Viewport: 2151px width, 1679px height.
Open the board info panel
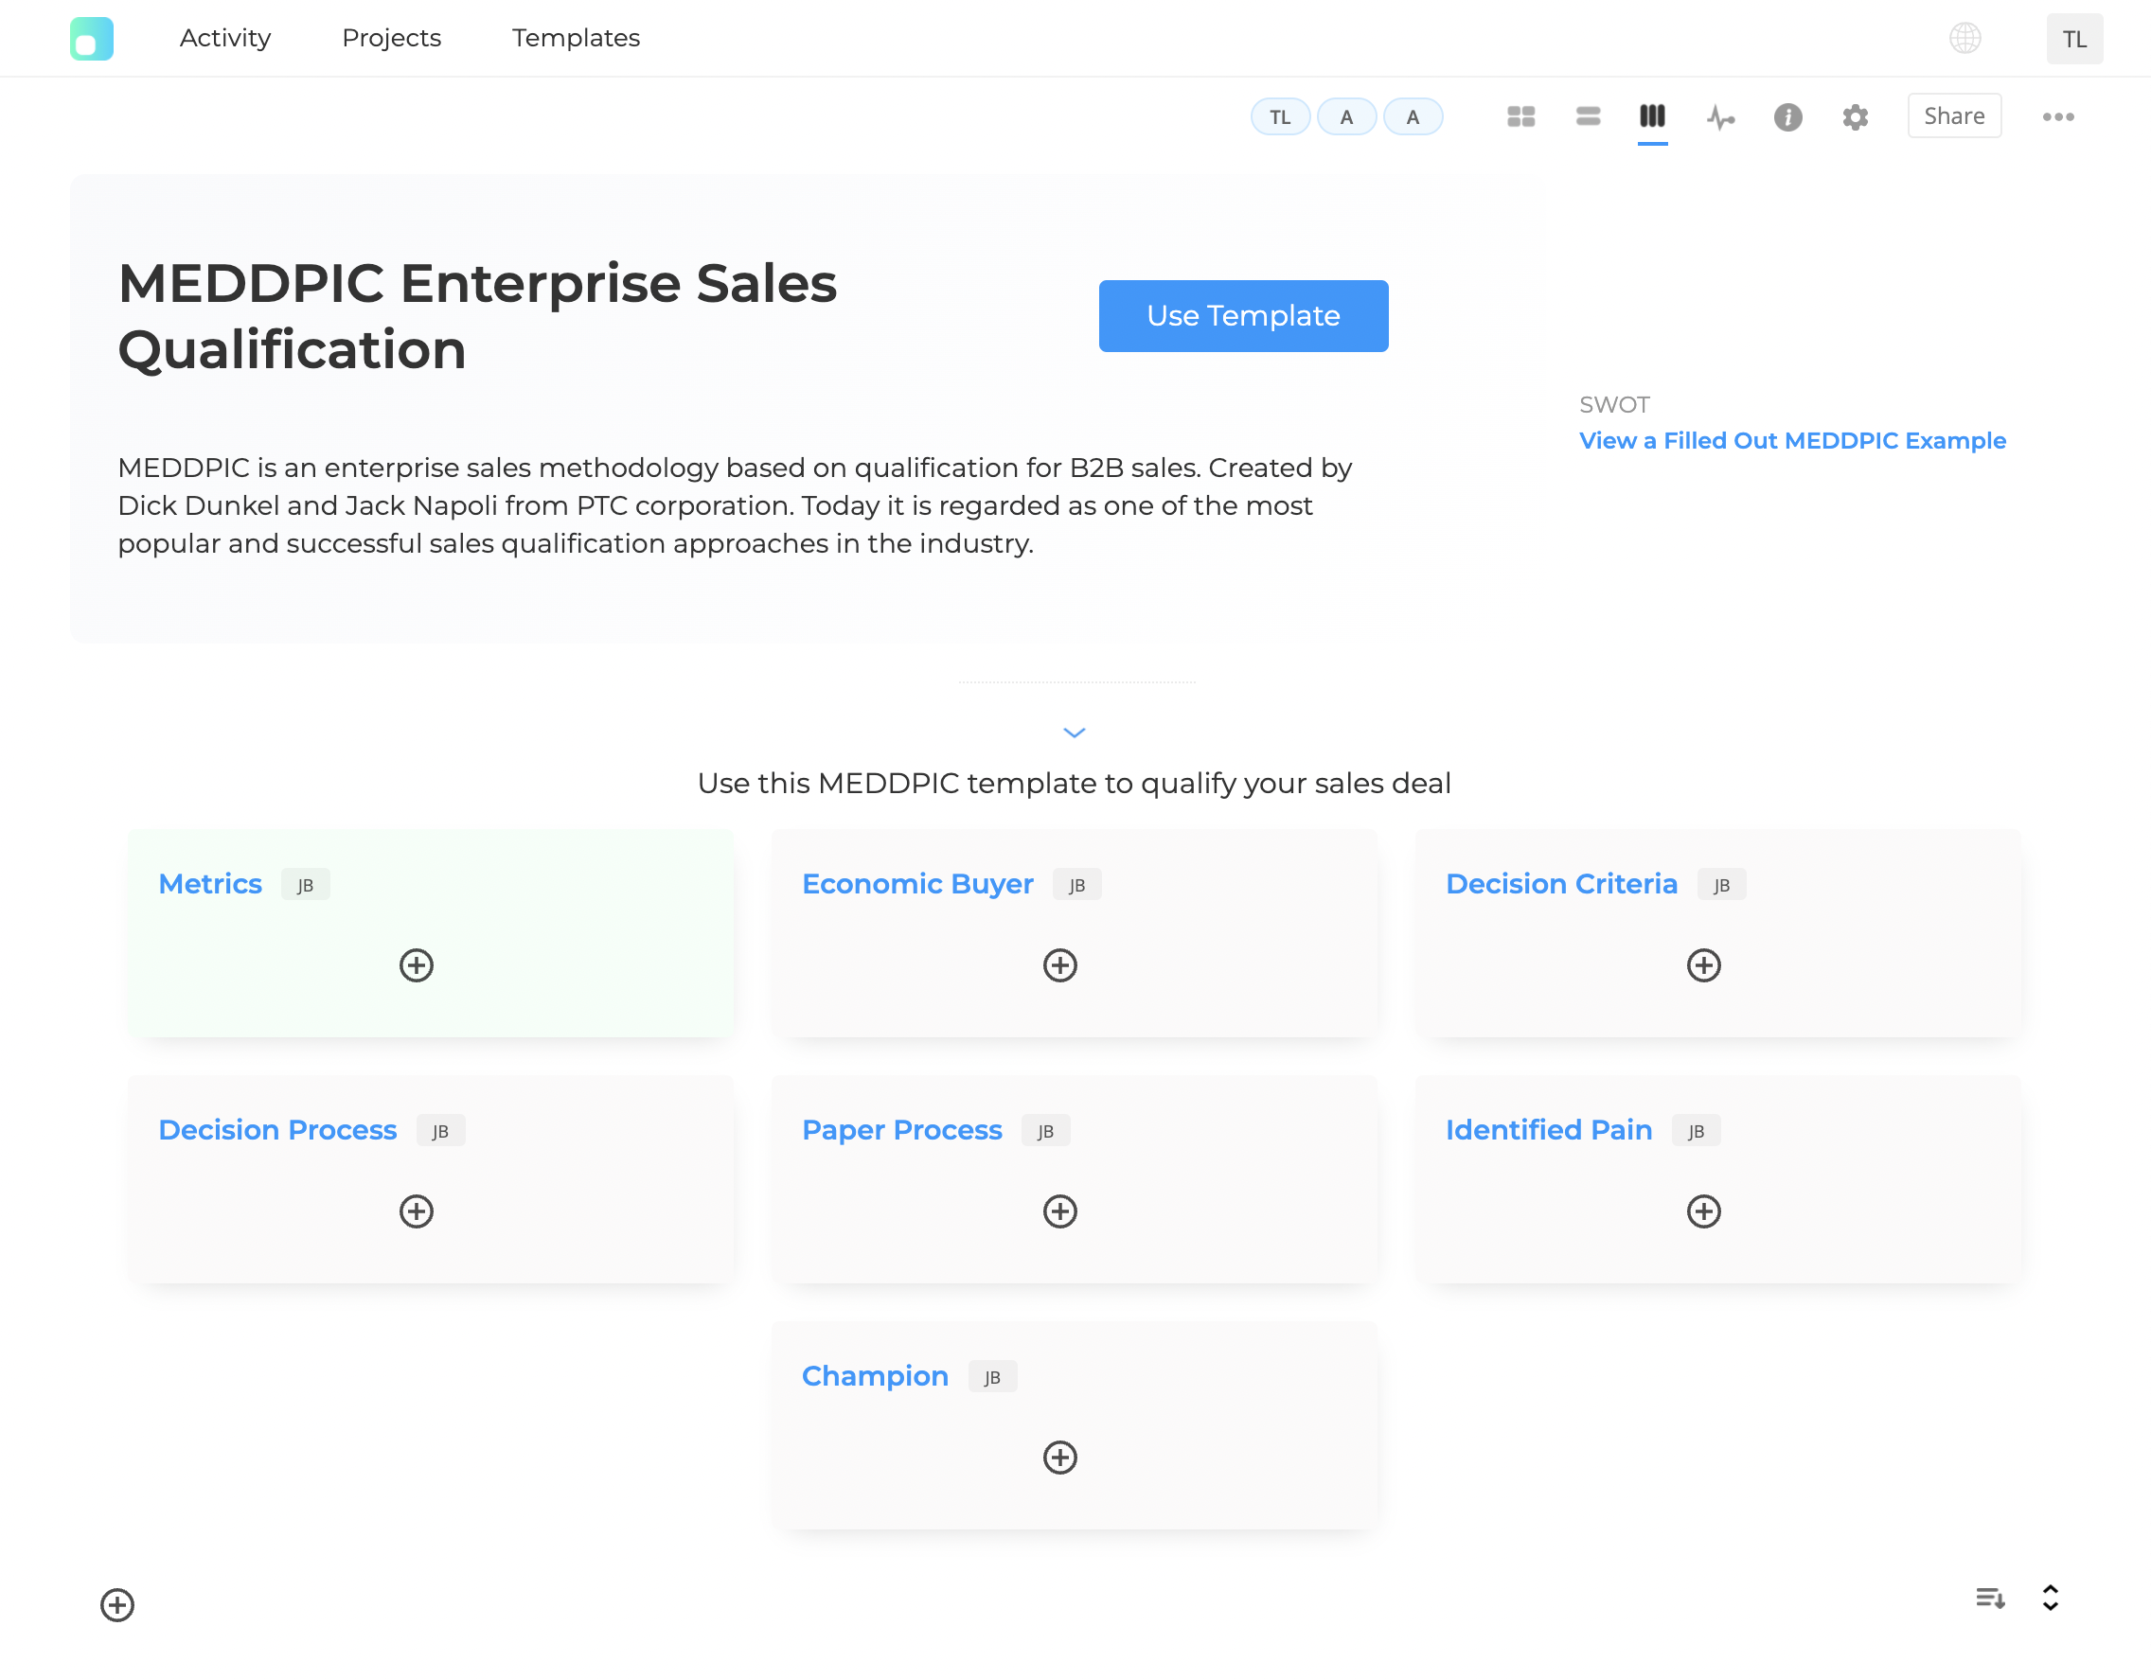tap(1787, 116)
